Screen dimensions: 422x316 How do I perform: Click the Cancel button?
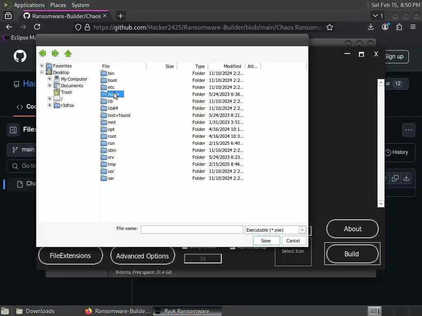tap(293, 241)
